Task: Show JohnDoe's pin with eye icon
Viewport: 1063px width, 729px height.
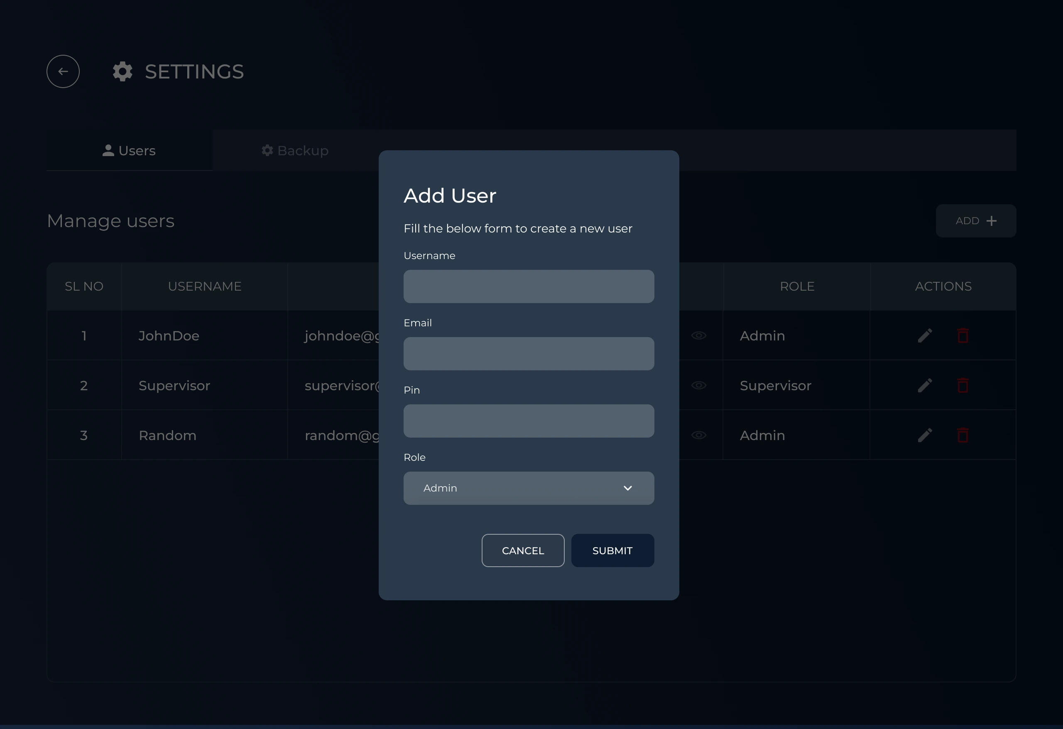Action: tap(698, 335)
